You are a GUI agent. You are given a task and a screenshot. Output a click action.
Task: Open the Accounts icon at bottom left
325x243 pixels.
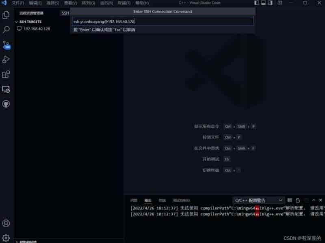[x=6, y=223]
